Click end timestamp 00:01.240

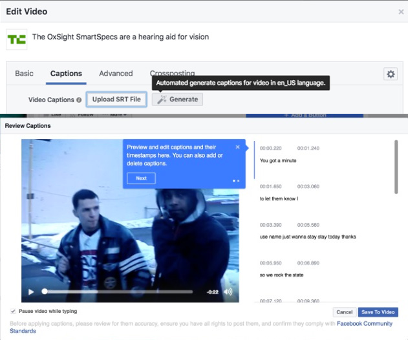pos(308,148)
